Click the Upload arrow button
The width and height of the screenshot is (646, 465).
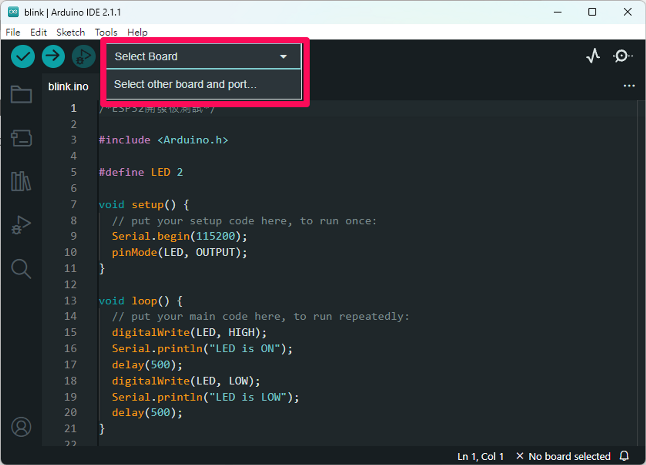point(53,56)
